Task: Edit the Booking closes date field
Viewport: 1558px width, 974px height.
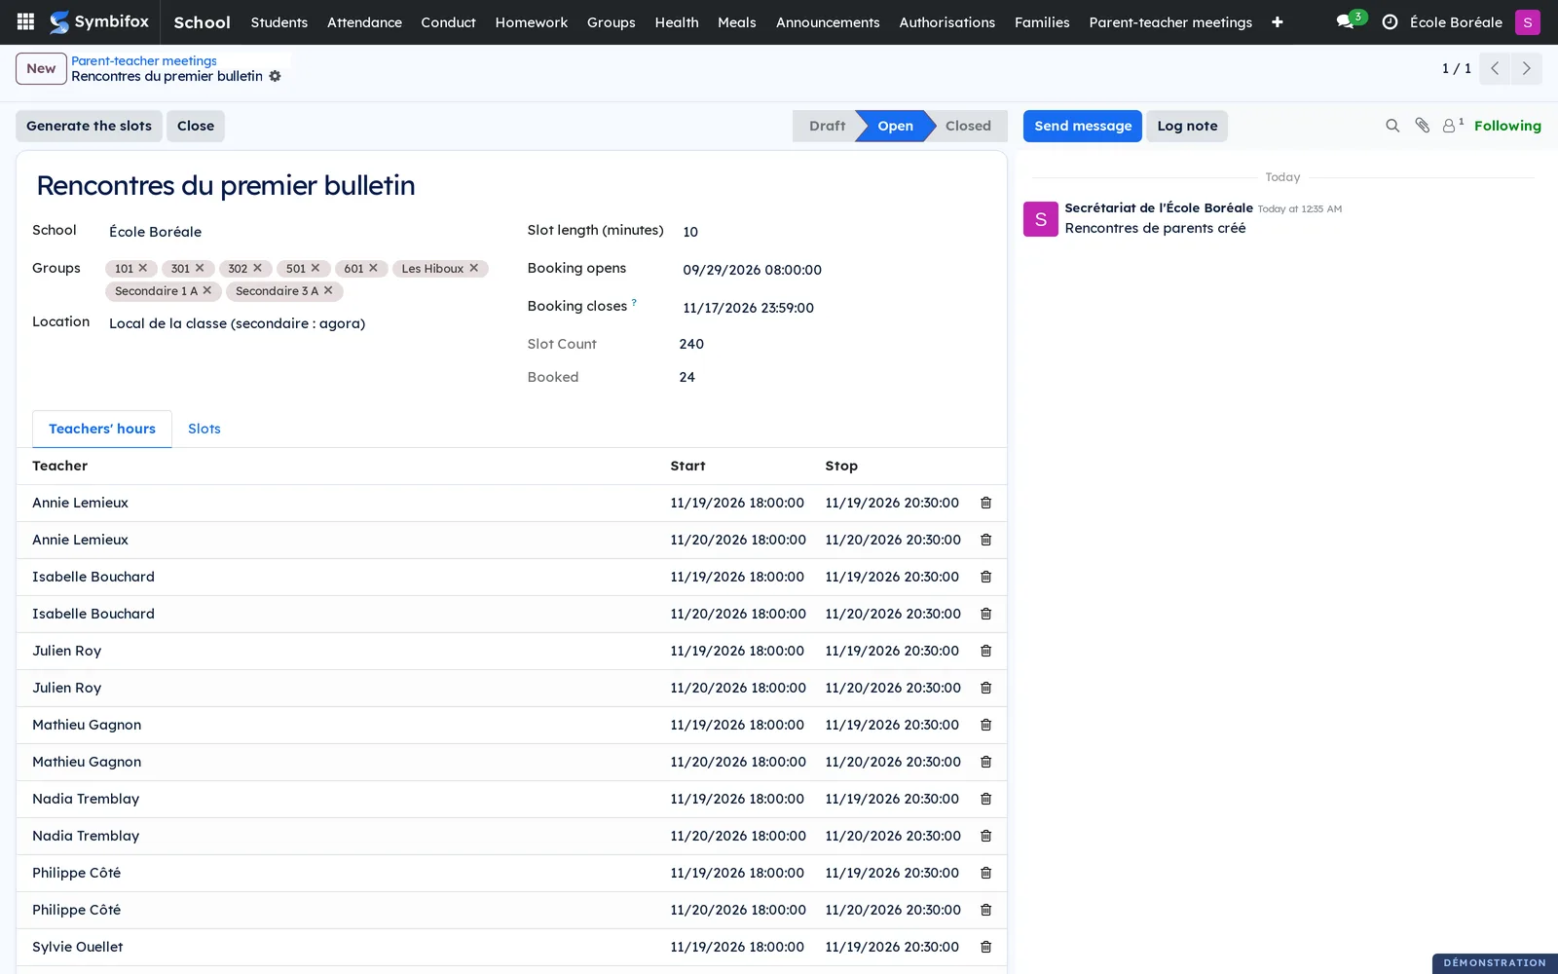Action: click(x=835, y=308)
